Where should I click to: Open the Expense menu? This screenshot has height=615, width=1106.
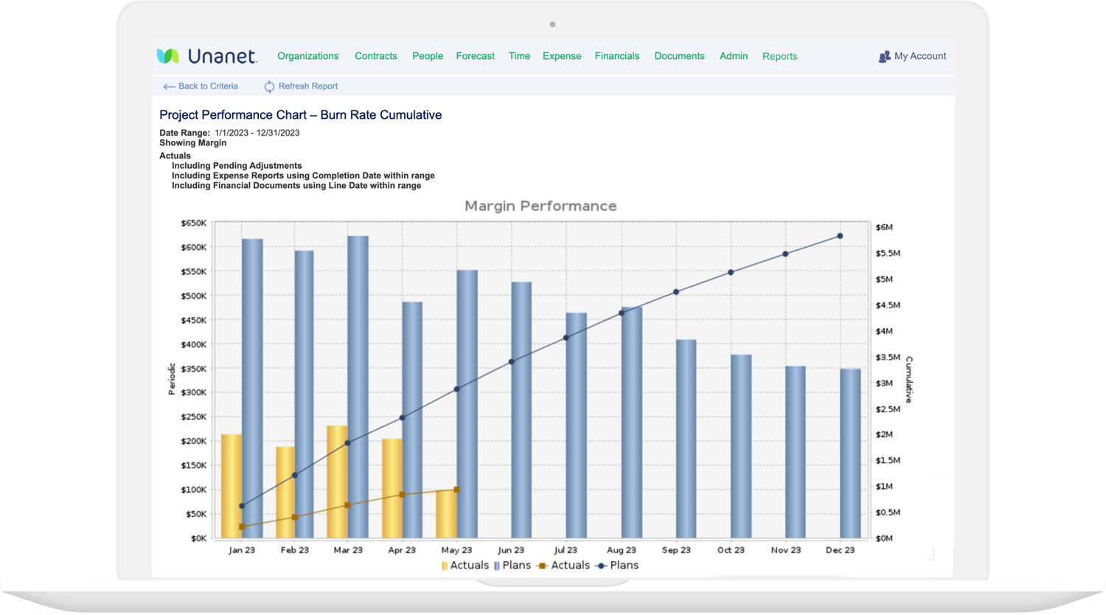point(562,56)
